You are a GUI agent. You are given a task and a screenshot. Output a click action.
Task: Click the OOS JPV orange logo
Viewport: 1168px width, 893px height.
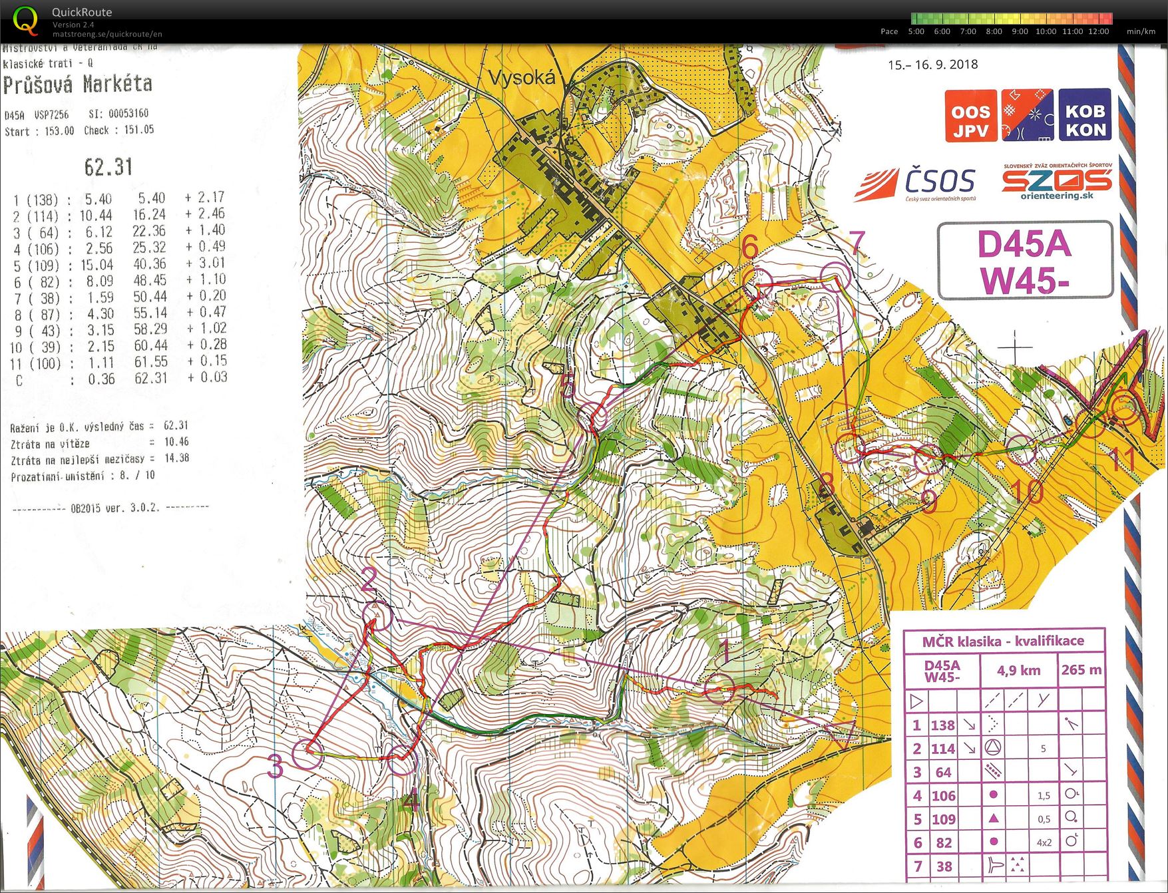[971, 116]
